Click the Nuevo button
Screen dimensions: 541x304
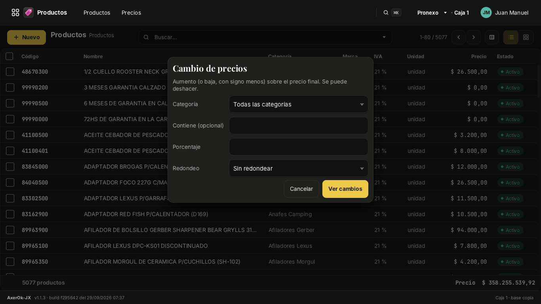(x=27, y=37)
